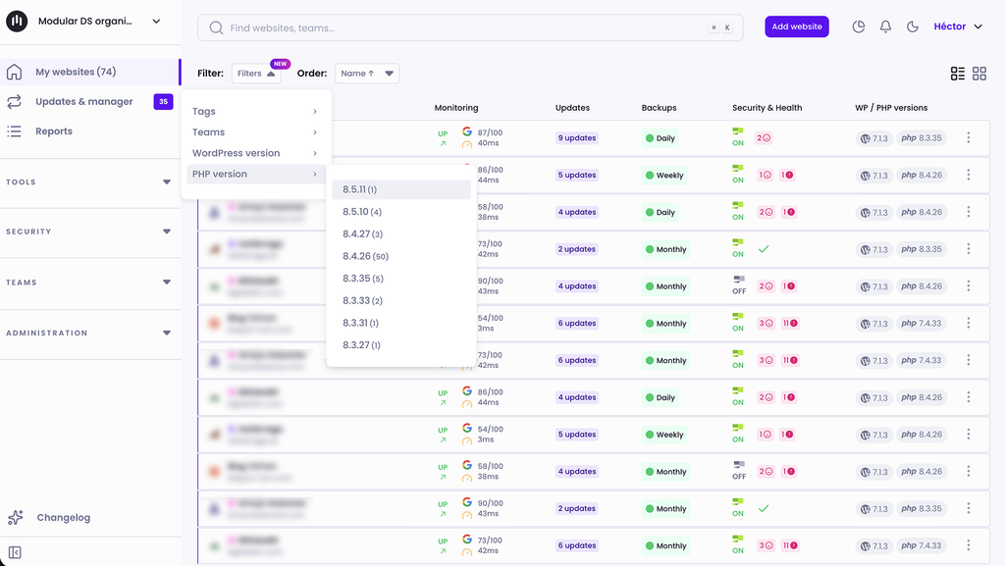This screenshot has height=566, width=1005.
Task: Expand the TEAMS sidebar section
Action: (88, 282)
